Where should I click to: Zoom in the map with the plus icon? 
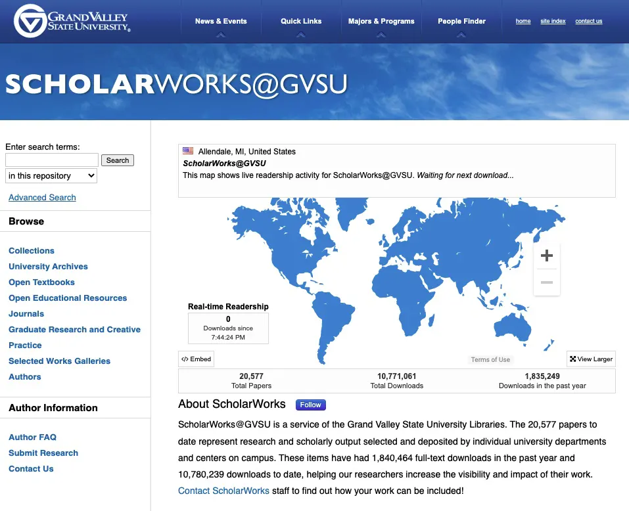(x=546, y=255)
